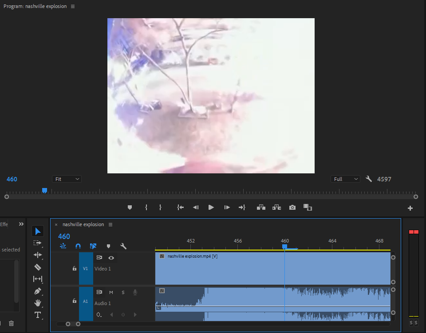The image size is (426, 333).
Task: Select the nashville explosion timeline tab
Action: click(83, 224)
